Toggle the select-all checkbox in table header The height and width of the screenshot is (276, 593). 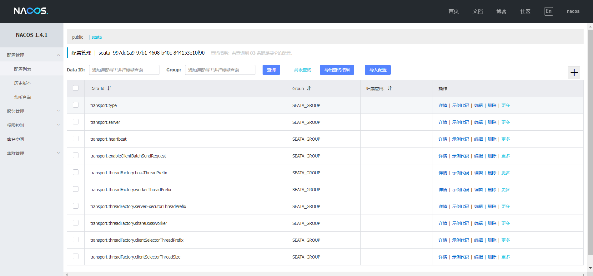pos(76,88)
